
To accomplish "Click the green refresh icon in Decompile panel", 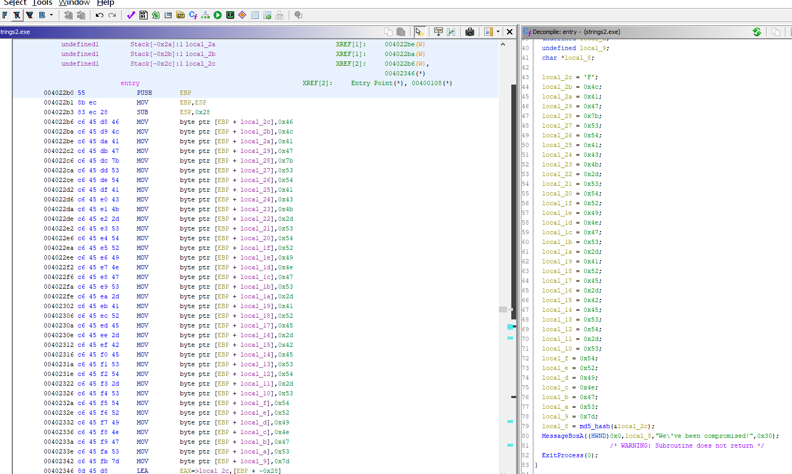I will point(757,32).
